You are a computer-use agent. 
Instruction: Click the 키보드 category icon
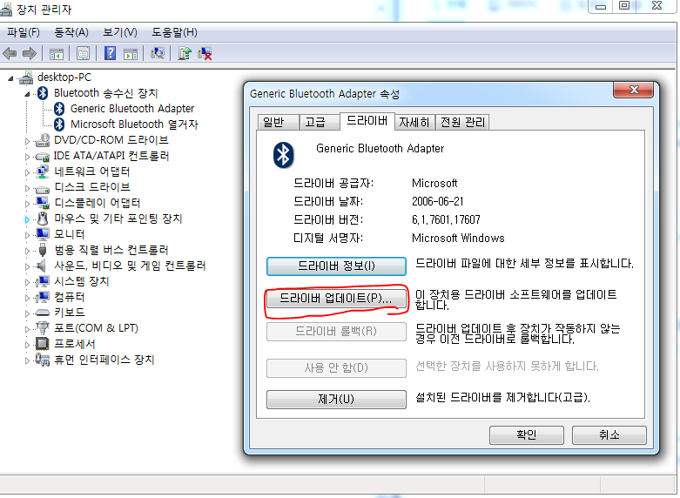43,313
